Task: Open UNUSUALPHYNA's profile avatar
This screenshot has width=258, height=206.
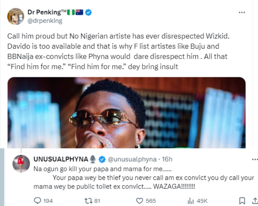Action: 21,163
